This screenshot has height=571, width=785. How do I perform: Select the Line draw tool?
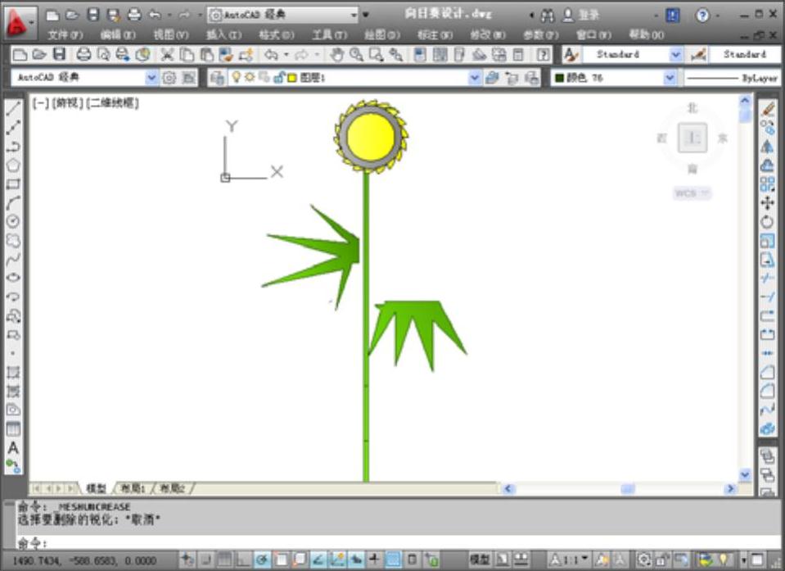(13, 108)
